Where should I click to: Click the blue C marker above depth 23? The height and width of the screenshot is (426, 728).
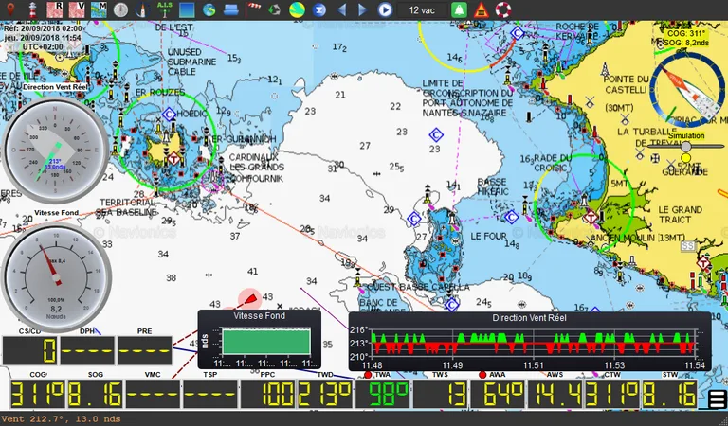435,135
